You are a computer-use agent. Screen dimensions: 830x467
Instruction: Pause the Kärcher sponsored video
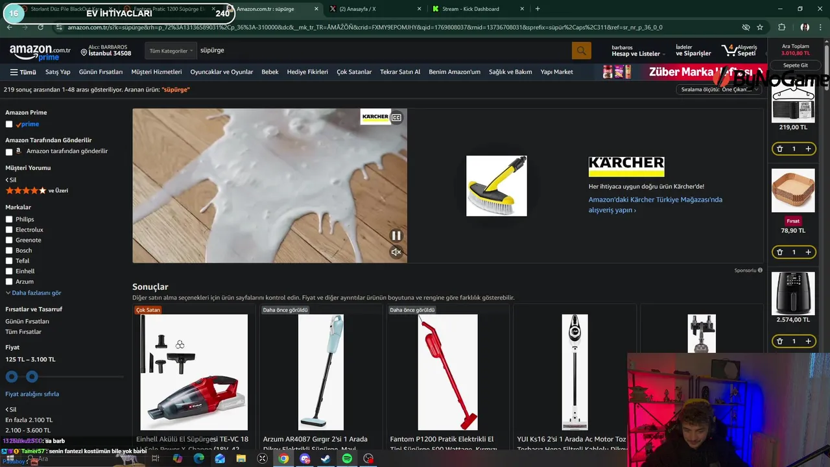point(396,235)
